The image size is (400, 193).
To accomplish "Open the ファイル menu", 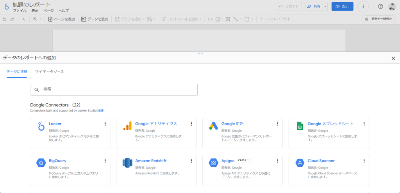I will (x=20, y=11).
